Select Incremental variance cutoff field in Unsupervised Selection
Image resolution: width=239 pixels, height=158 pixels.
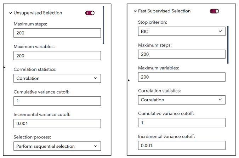(57, 124)
